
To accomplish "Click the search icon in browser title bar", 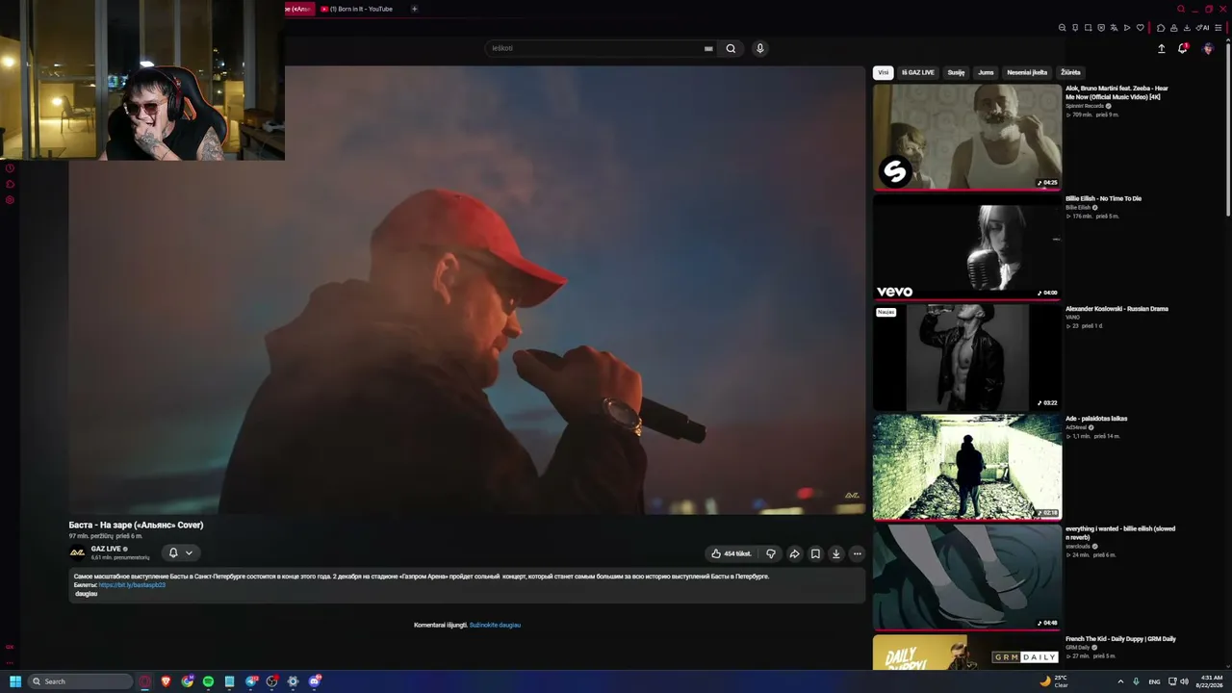I will pos(1181,9).
